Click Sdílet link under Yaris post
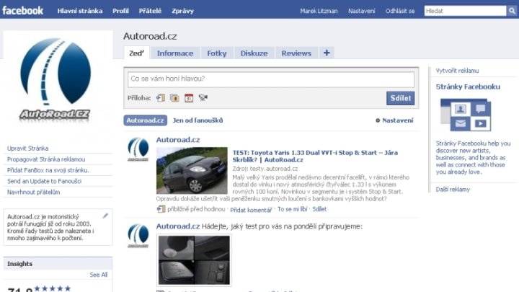 click(319, 209)
